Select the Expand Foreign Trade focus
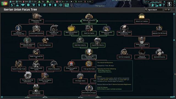 [x=19, y=69]
